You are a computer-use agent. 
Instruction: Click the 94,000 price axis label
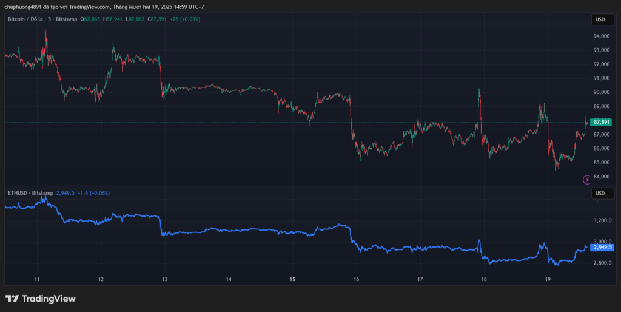click(x=602, y=36)
